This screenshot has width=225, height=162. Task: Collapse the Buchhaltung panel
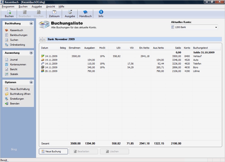coord(31,24)
